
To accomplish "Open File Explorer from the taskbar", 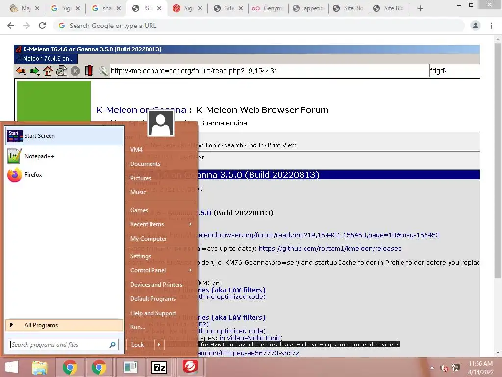I will [x=40, y=367].
